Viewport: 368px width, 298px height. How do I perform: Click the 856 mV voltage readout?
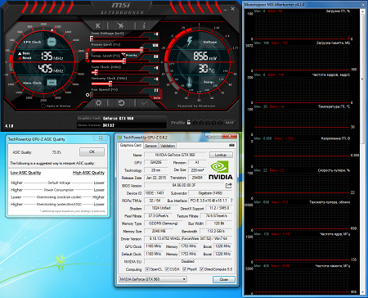[x=205, y=56]
